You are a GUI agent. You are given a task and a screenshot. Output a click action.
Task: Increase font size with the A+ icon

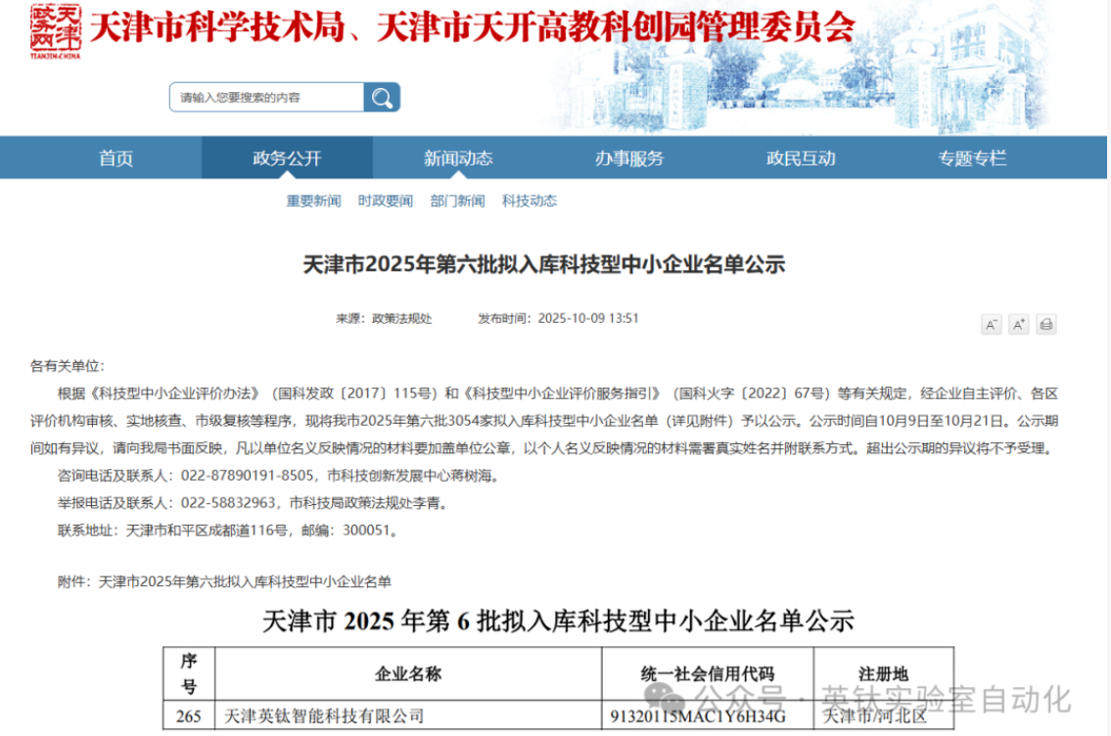pos(1018,325)
